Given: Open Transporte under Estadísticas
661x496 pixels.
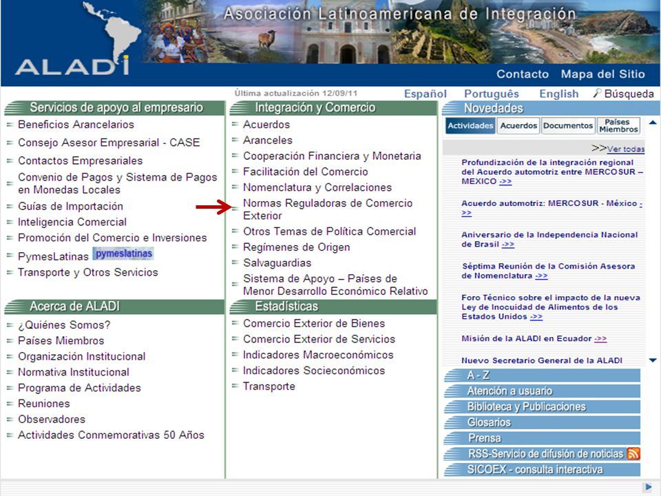Looking at the screenshot, I should pos(269,386).
